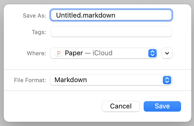Place cursor in "Untitled.markdown" text
The image size is (194, 126).
pos(85,15)
